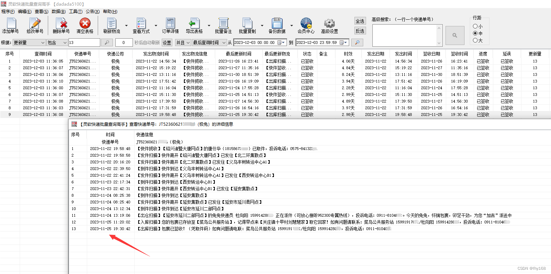The width and height of the screenshot is (551, 274).
Task: Open 高级设置 gear icon
Action: click(329, 24)
